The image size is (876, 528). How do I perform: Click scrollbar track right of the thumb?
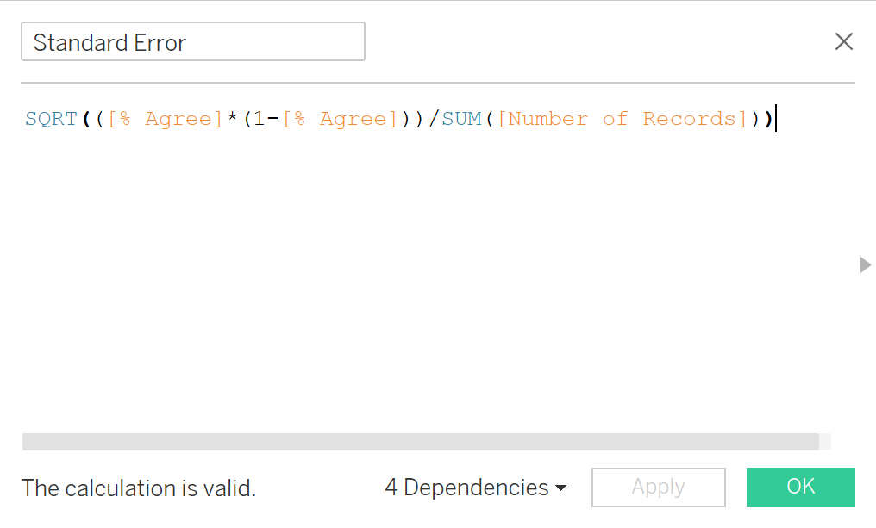825,442
